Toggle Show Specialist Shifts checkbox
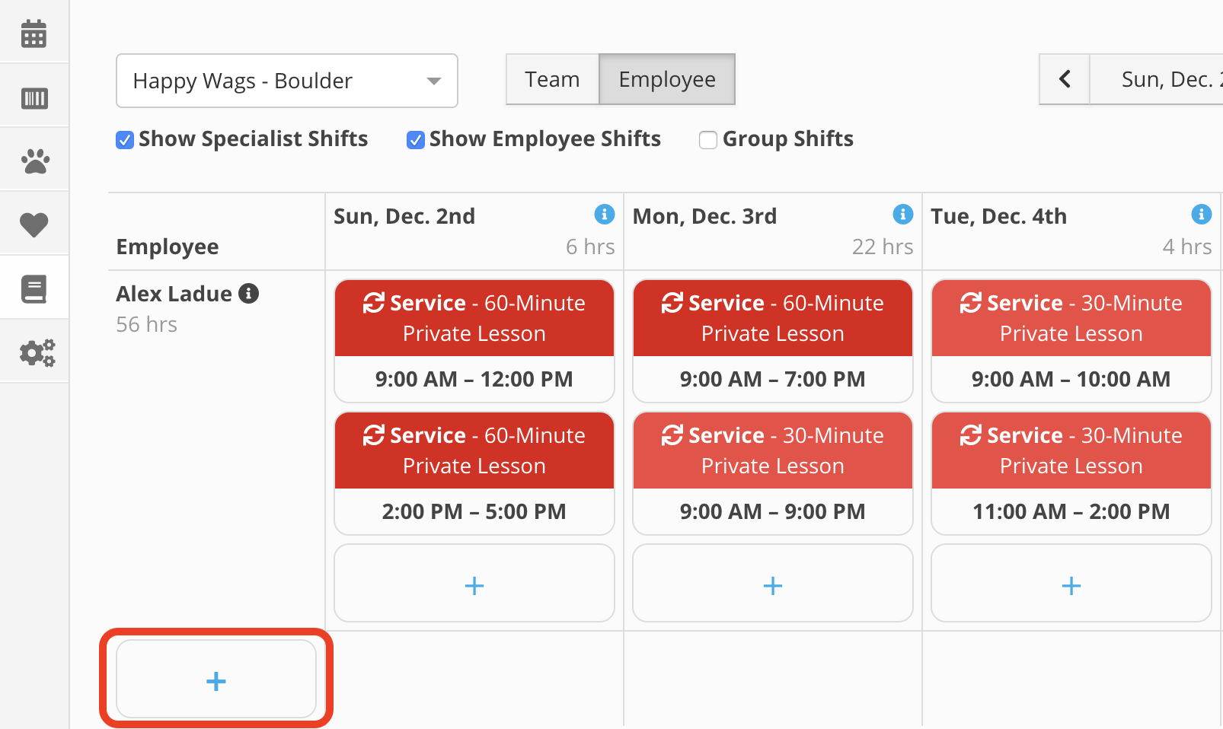The height and width of the screenshot is (729, 1223). [125, 140]
